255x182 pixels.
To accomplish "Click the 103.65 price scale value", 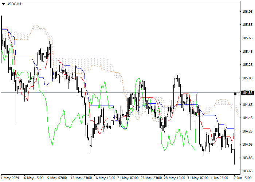I will [247, 171].
